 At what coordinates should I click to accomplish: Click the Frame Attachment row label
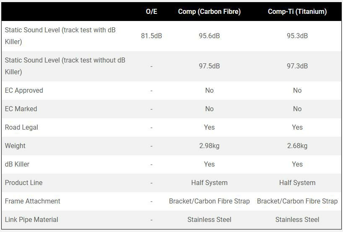click(32, 201)
